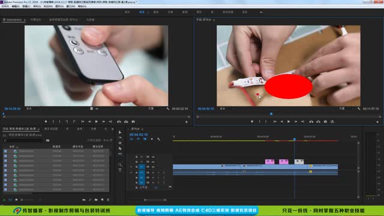Select the Type tool

click(120, 170)
